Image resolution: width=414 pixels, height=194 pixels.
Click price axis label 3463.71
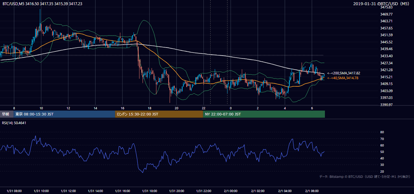[x=387, y=21]
